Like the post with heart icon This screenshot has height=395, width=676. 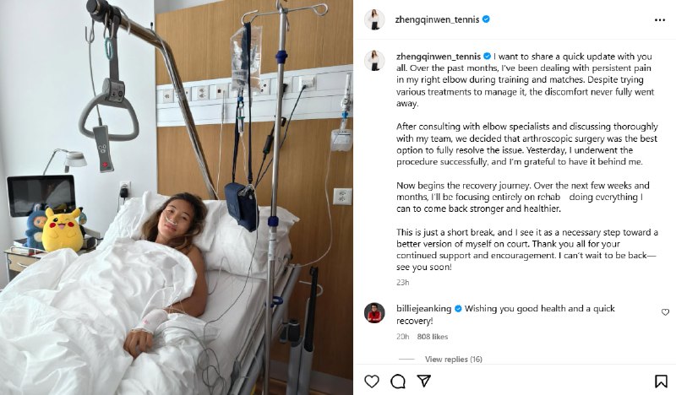pos(372,381)
